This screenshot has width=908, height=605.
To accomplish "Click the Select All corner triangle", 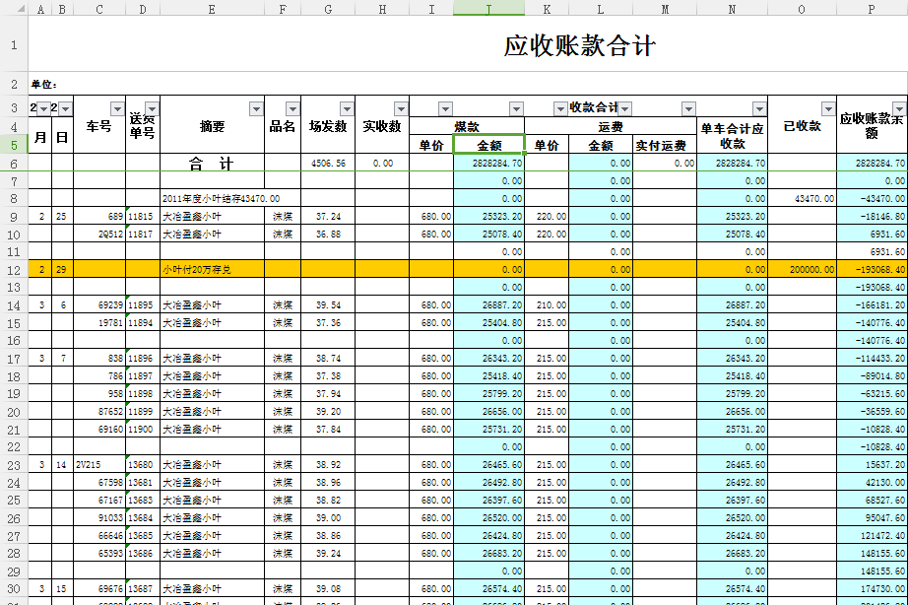I will [x=14, y=9].
